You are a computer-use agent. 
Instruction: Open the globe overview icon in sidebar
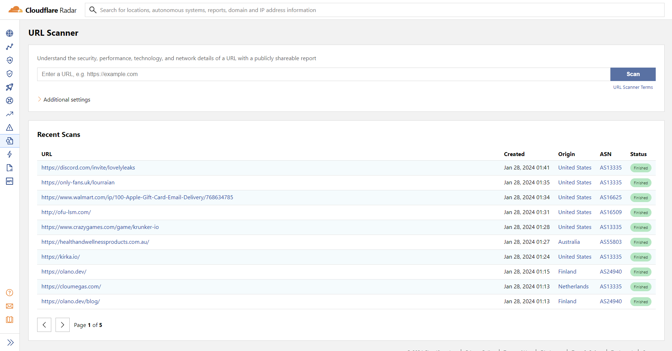click(x=10, y=33)
